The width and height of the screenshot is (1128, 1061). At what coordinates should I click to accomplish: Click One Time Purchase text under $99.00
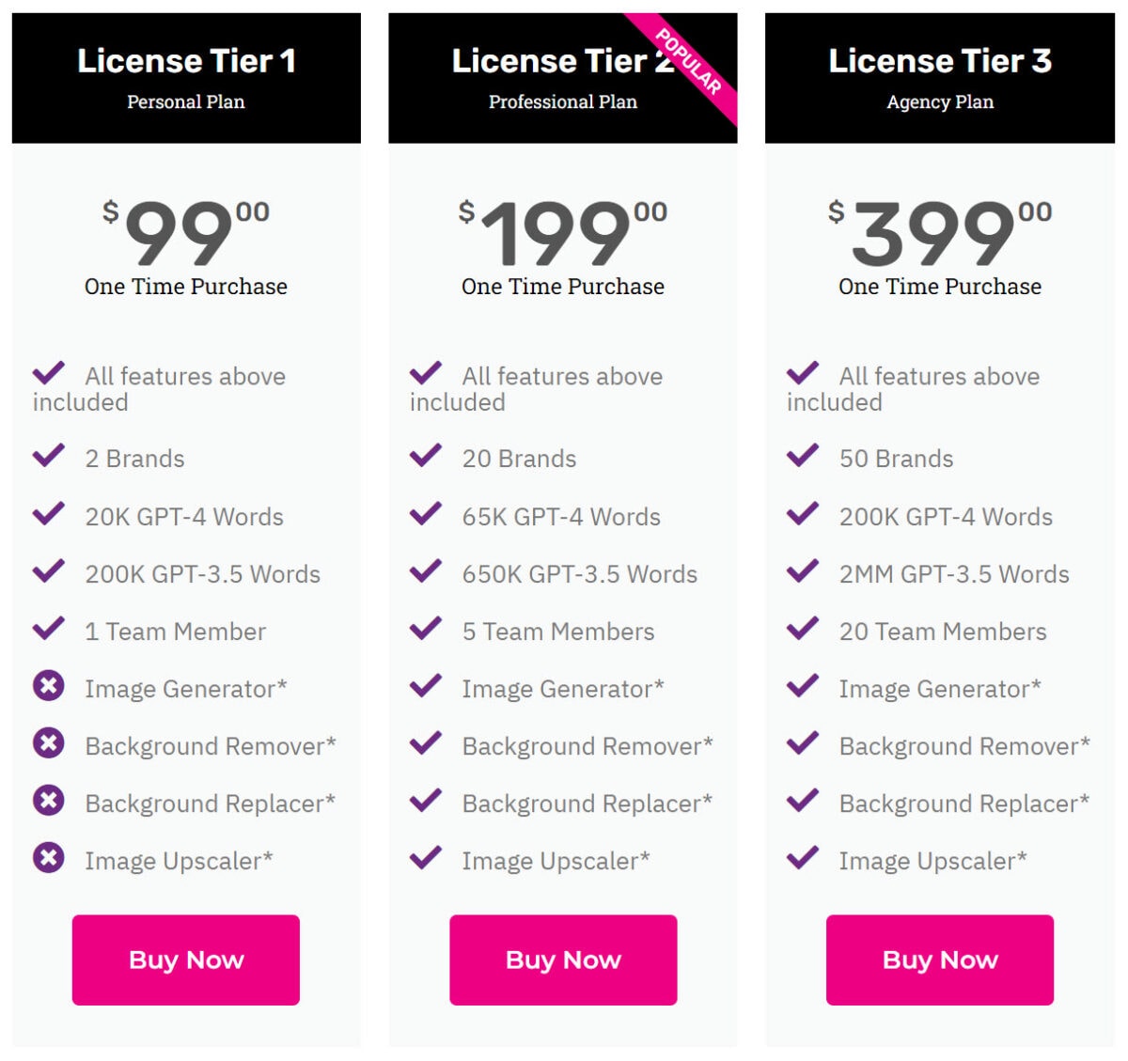[x=185, y=288]
